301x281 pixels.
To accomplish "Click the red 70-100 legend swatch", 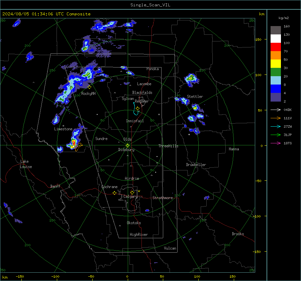I will click(x=276, y=47).
